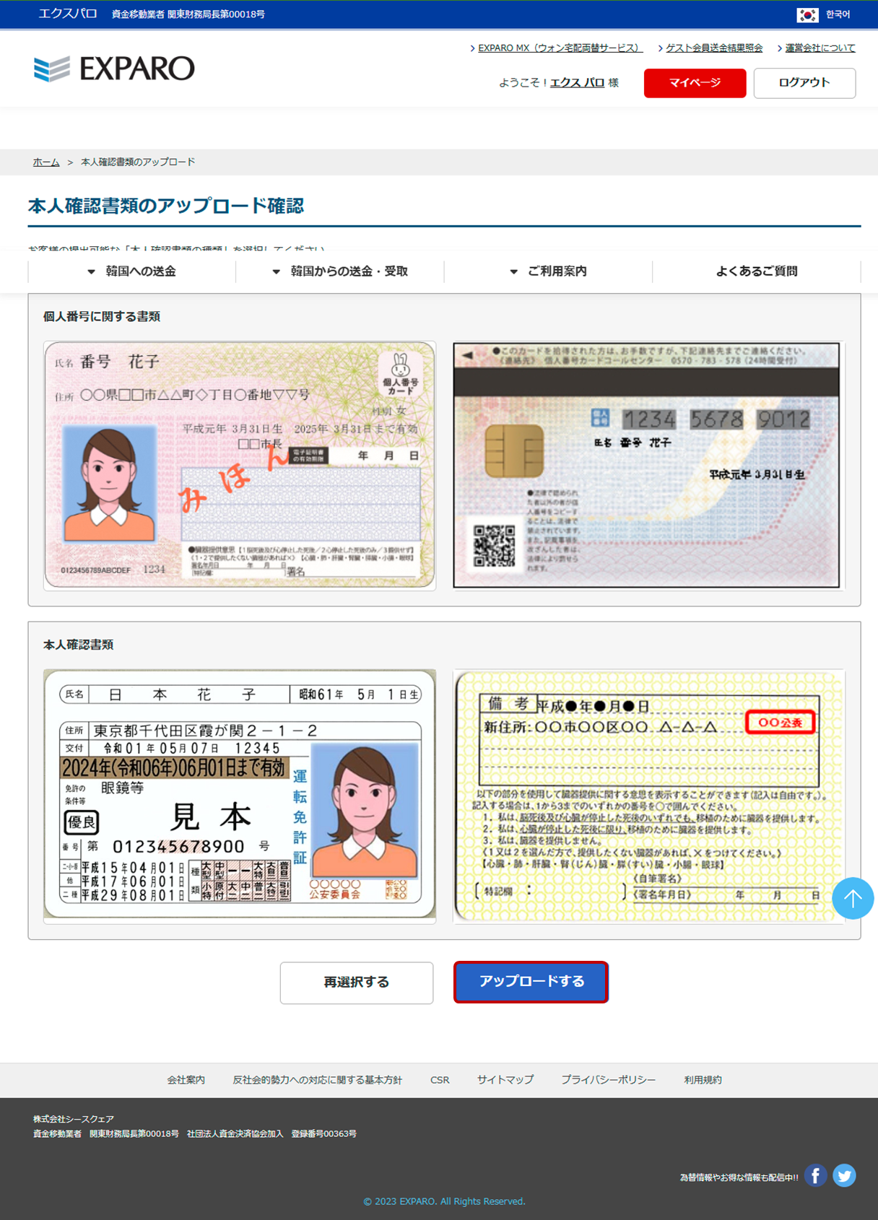Expand the 韓国への送金 menu
The height and width of the screenshot is (1220, 878).
point(132,271)
